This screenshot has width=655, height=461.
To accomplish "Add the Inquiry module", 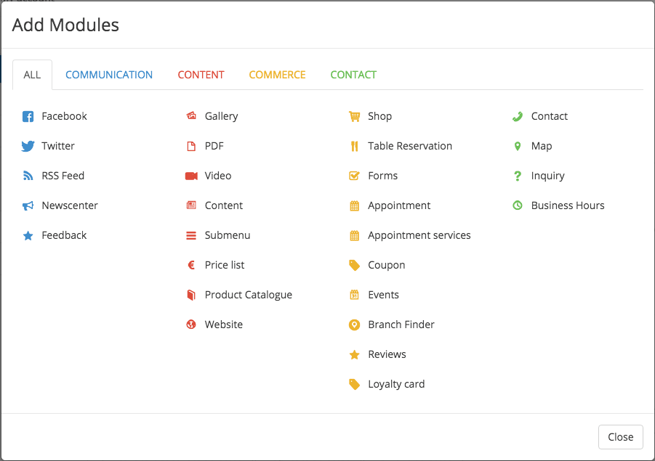I will coord(539,176).
